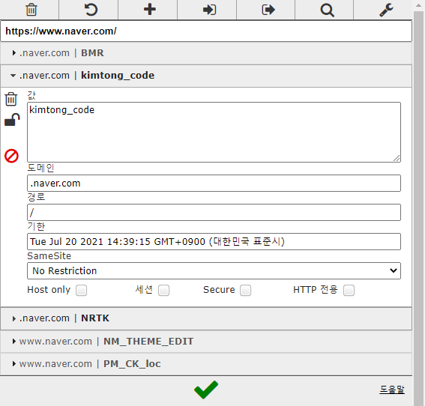
Task: Export cookies using the export icon
Action: click(x=268, y=10)
